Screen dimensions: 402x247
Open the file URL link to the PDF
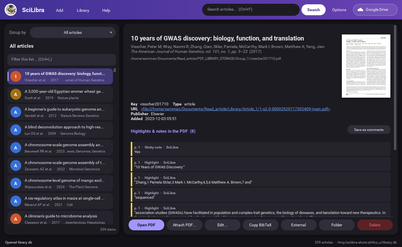[x=235, y=109]
